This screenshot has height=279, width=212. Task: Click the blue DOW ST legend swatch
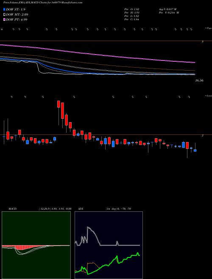coord(4,10)
